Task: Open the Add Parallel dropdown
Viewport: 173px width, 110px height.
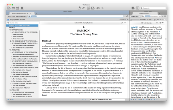Action: click(161, 20)
